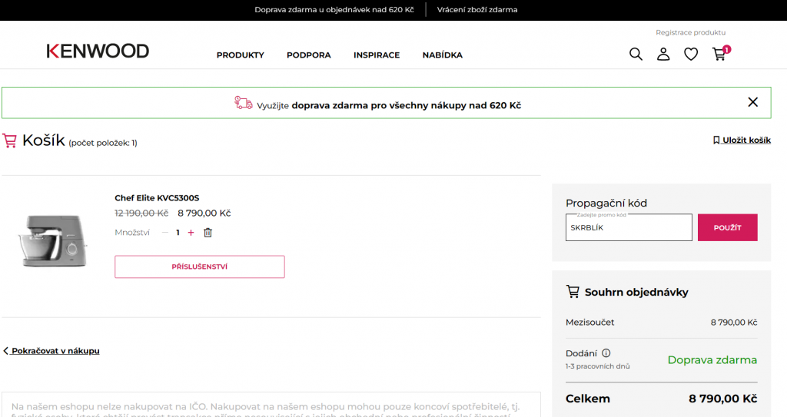Click the Registrace produktu link
Screen dimensions: 787x417
coord(691,32)
